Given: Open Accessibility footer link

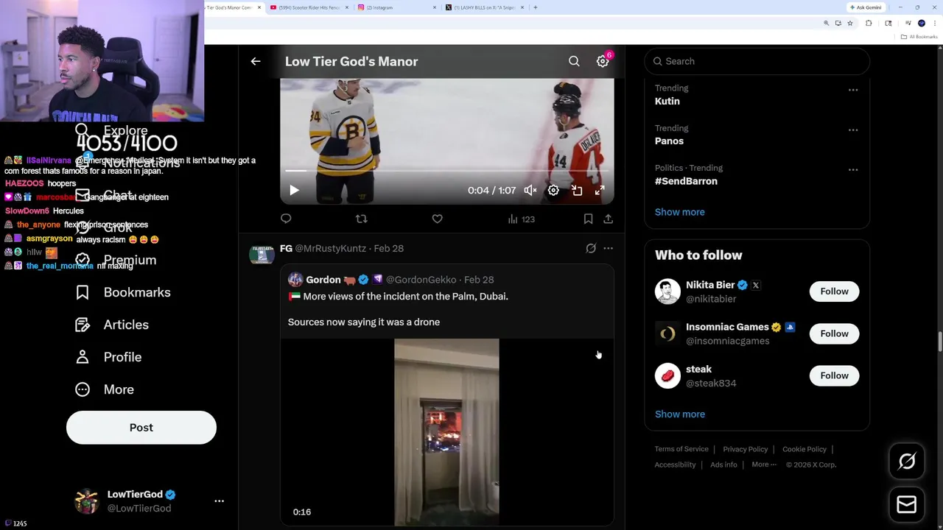Looking at the screenshot, I should [675, 464].
